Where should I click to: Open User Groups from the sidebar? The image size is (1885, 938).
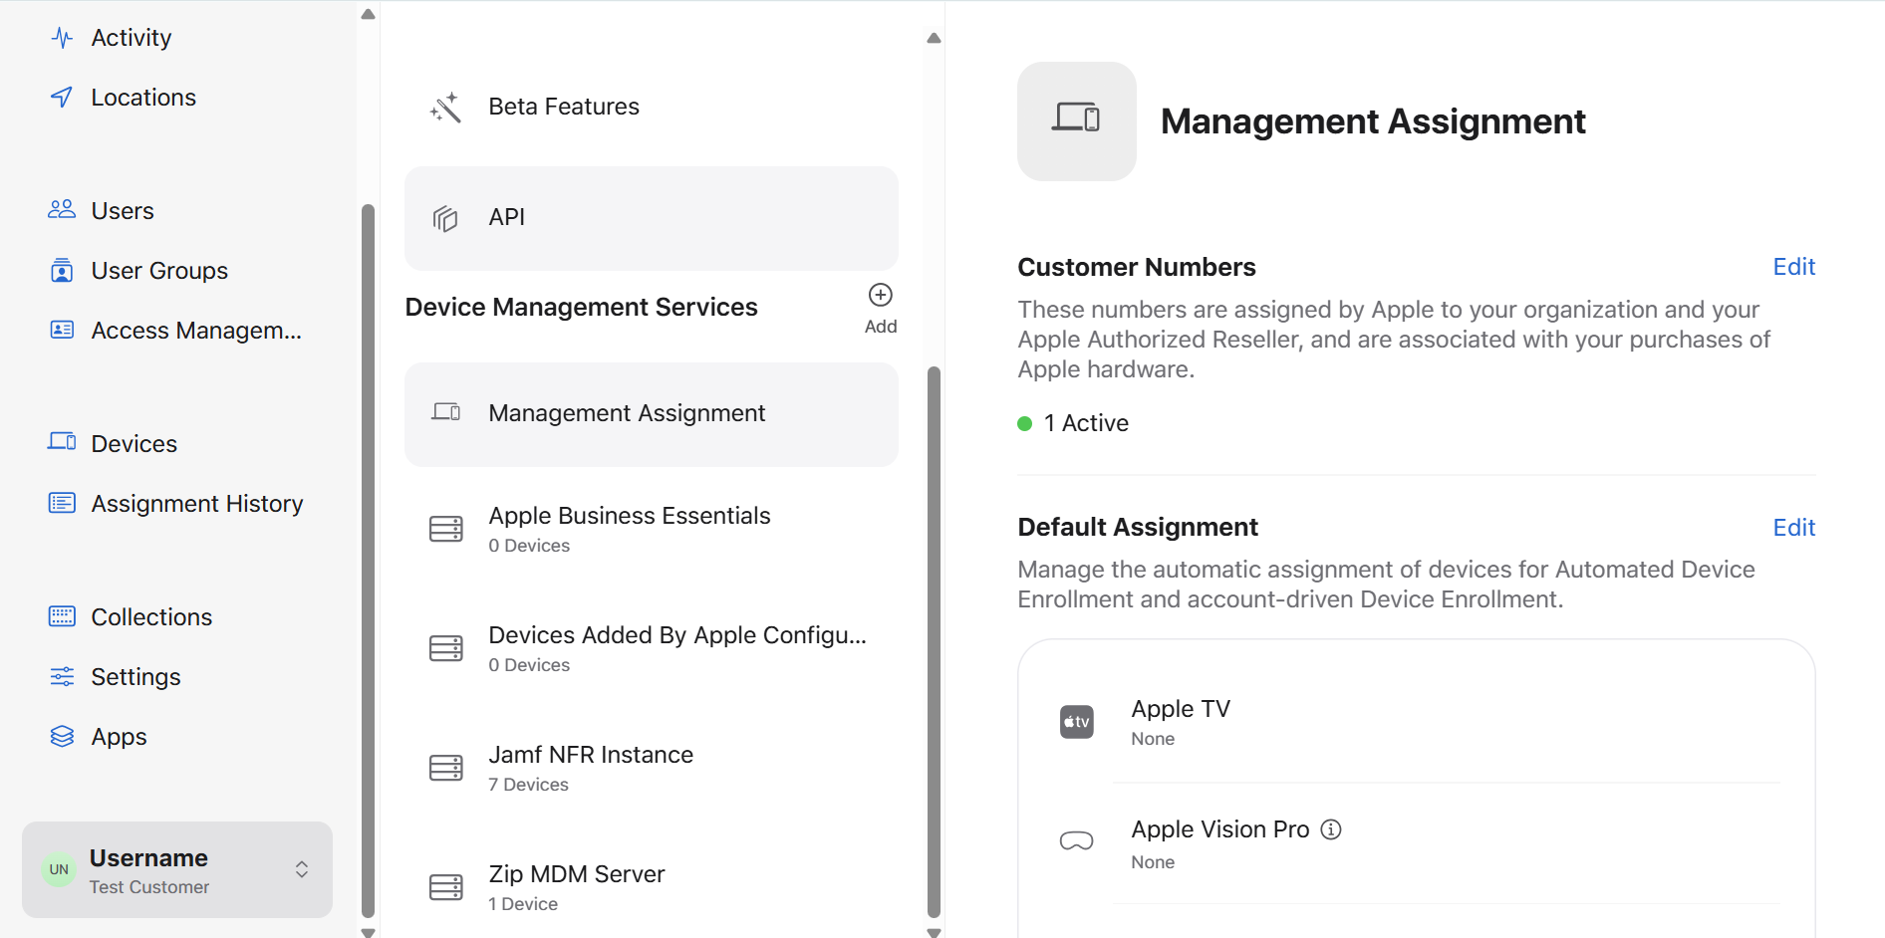[158, 271]
